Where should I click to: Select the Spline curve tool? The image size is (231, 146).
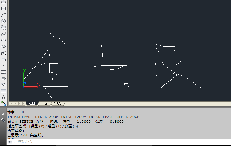point(3,34)
